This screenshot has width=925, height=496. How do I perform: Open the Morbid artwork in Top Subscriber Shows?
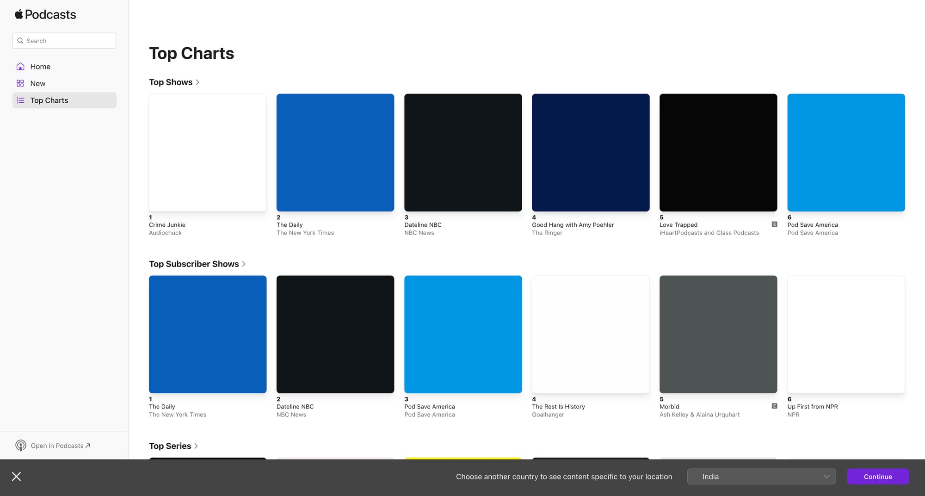(x=718, y=335)
